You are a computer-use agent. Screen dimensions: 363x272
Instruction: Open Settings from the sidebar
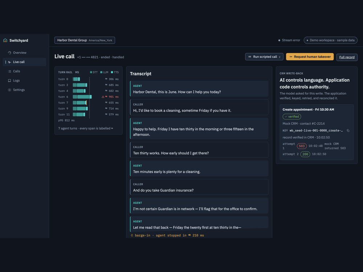click(24, 90)
